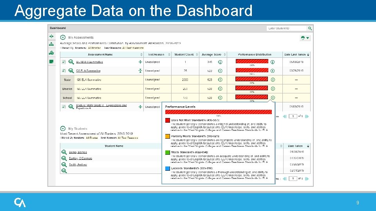Image resolution: width=376 pixels, height=211 pixels.
Task: Open the print dropdown in My Assessments
Action: tap(305, 38)
